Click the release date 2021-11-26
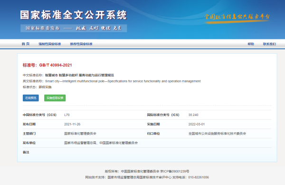The image size is (285, 185). click(72, 124)
